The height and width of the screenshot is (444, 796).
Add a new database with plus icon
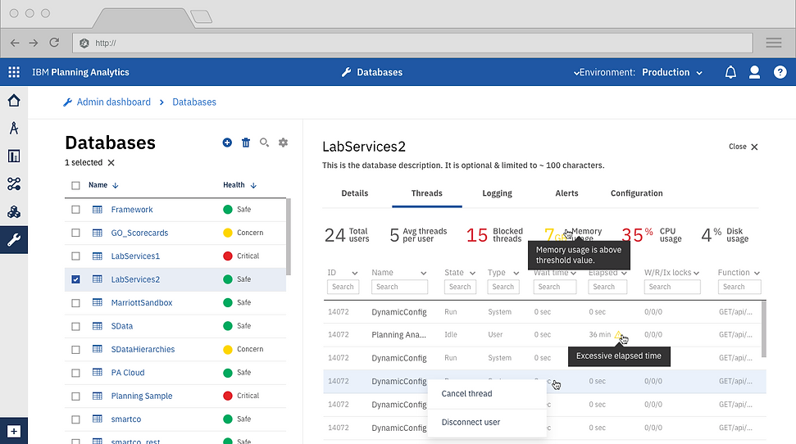227,143
